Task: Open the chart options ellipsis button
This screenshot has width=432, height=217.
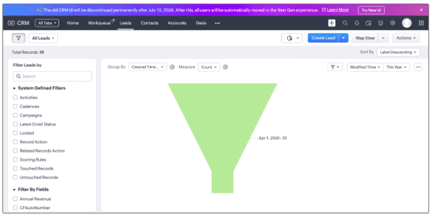Action: tap(418, 67)
